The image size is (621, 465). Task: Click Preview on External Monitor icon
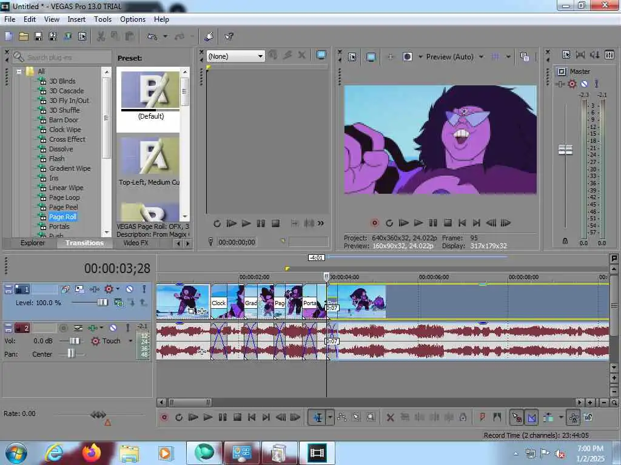(x=371, y=57)
